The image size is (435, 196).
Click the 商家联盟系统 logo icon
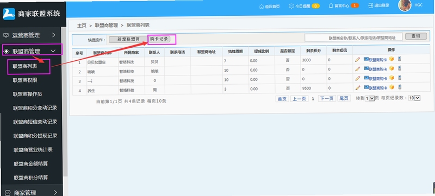[9, 13]
